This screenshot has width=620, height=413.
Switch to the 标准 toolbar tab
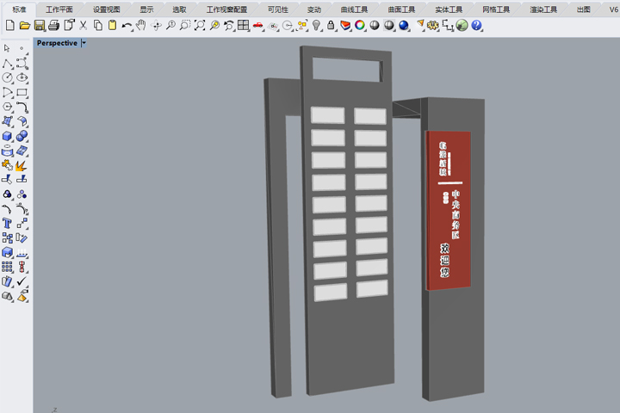(x=19, y=9)
